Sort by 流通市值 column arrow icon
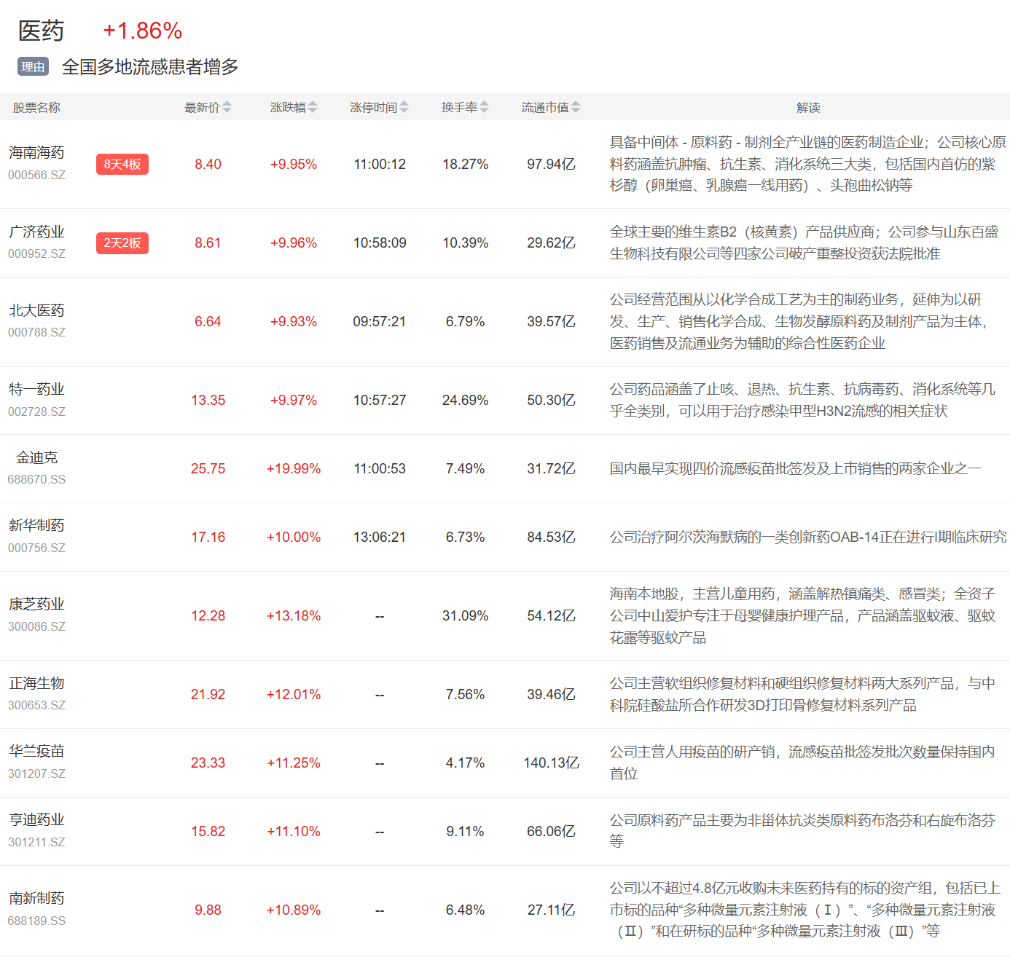 click(576, 108)
